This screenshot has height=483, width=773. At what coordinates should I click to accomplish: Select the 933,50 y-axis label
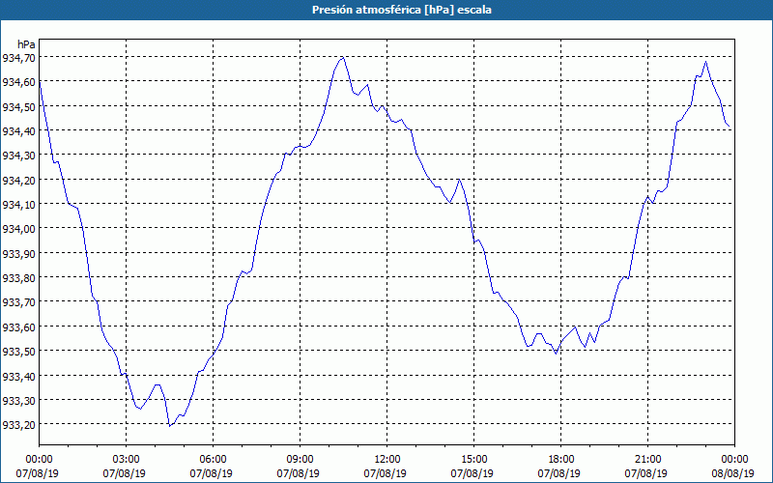pos(18,352)
